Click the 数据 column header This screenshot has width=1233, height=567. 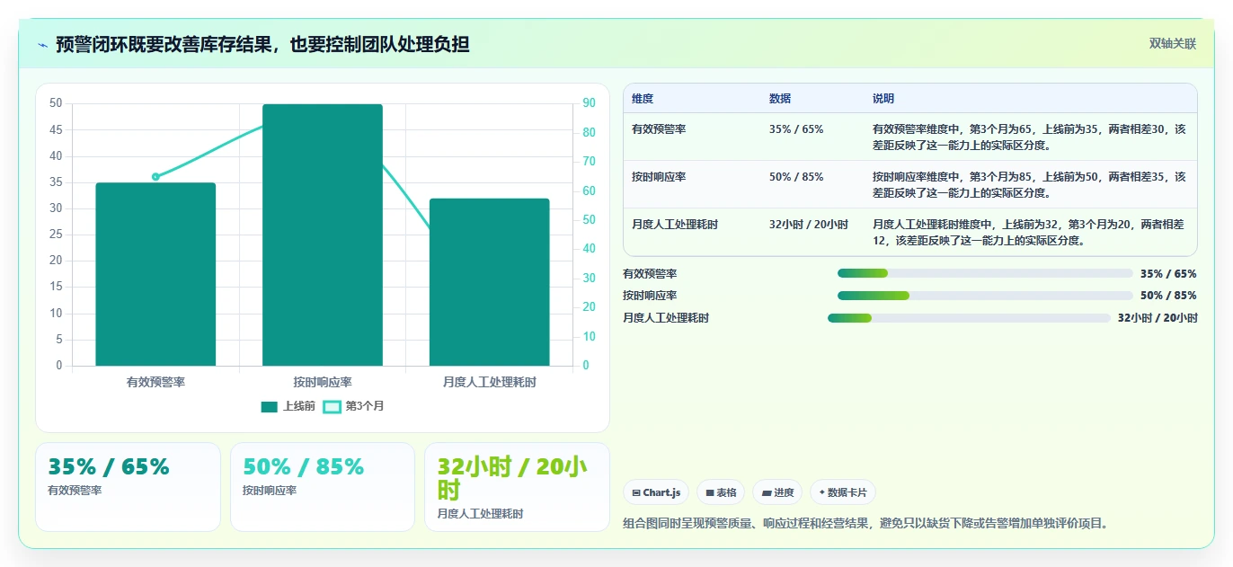point(780,99)
